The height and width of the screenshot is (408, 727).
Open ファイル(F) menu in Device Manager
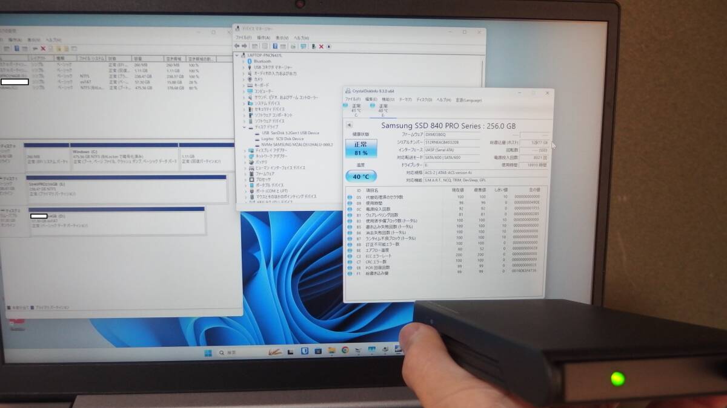coord(243,37)
